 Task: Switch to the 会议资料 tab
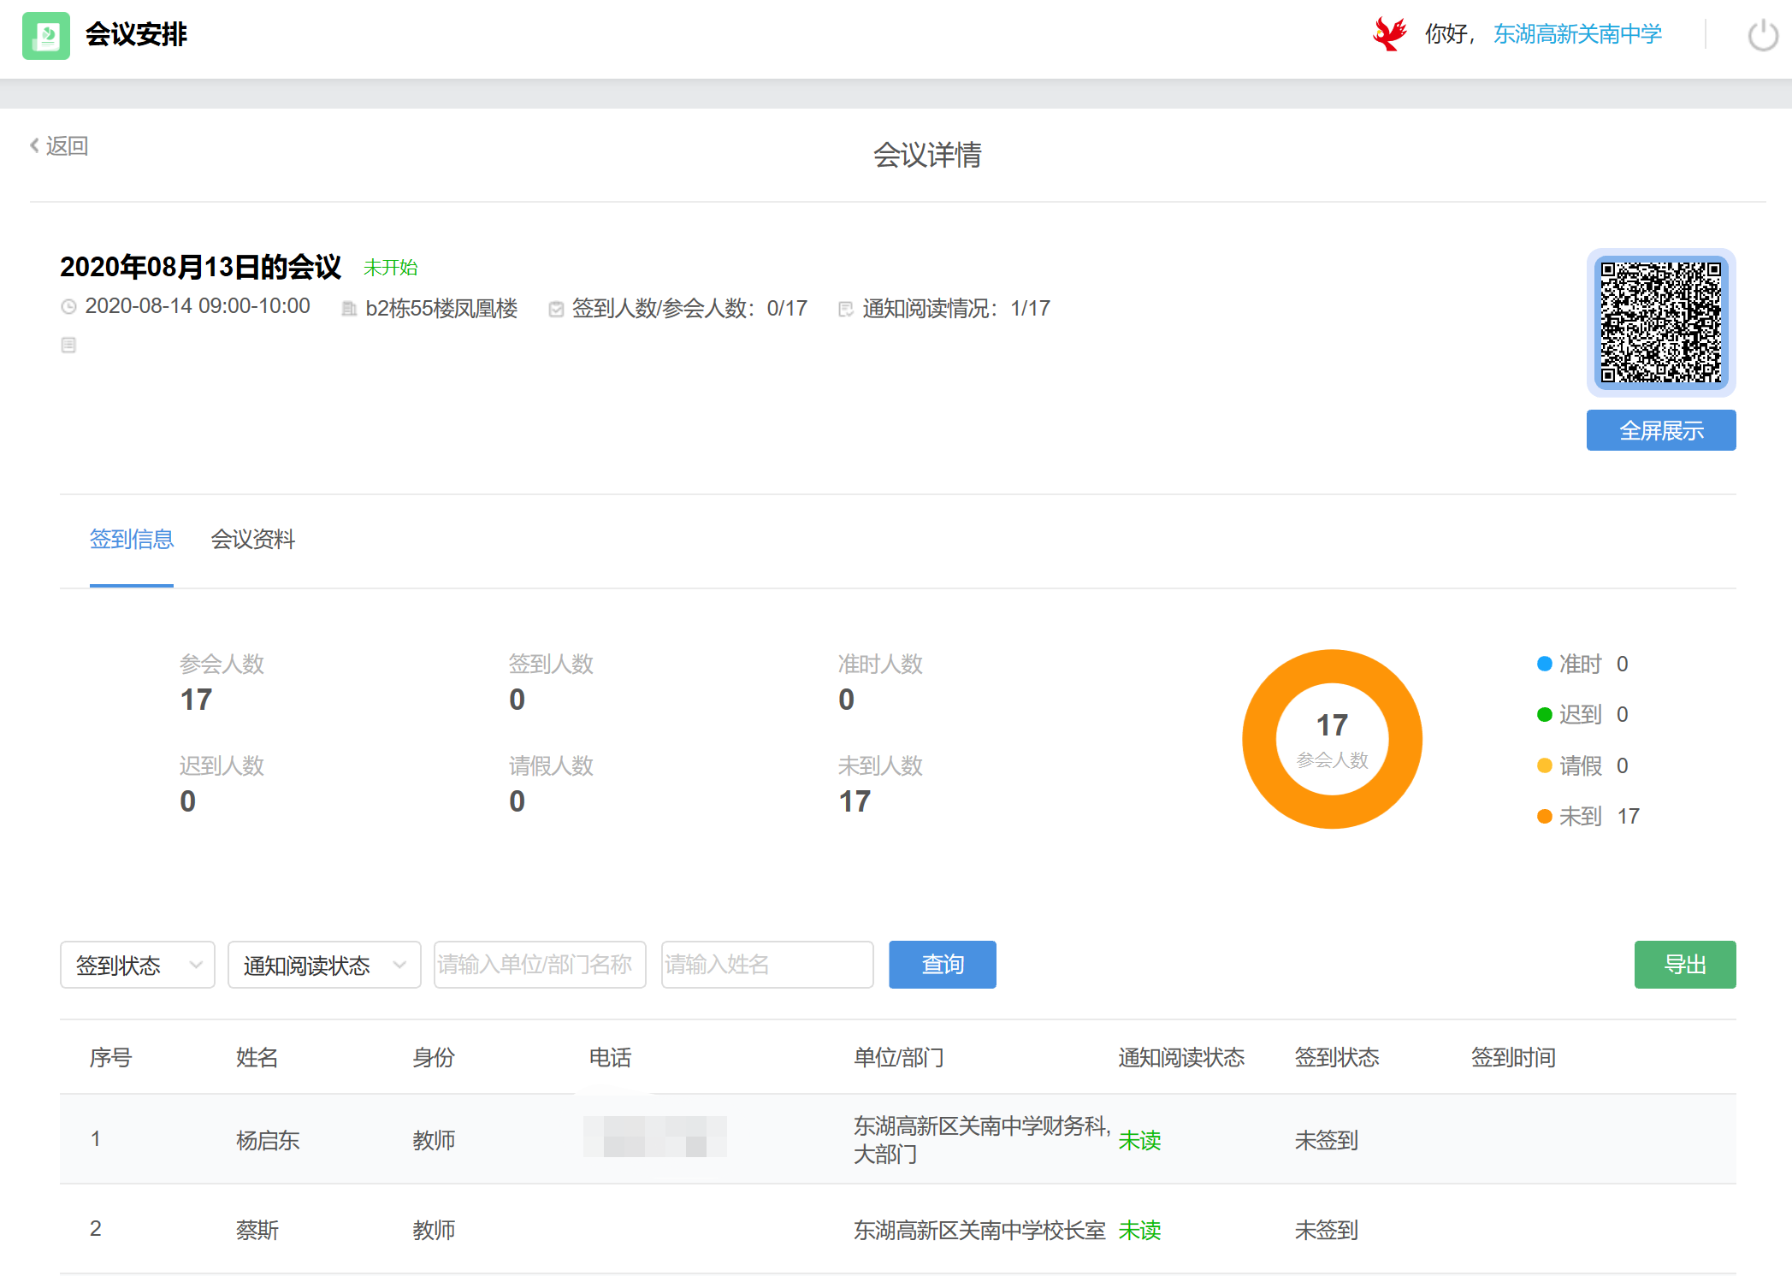[252, 539]
